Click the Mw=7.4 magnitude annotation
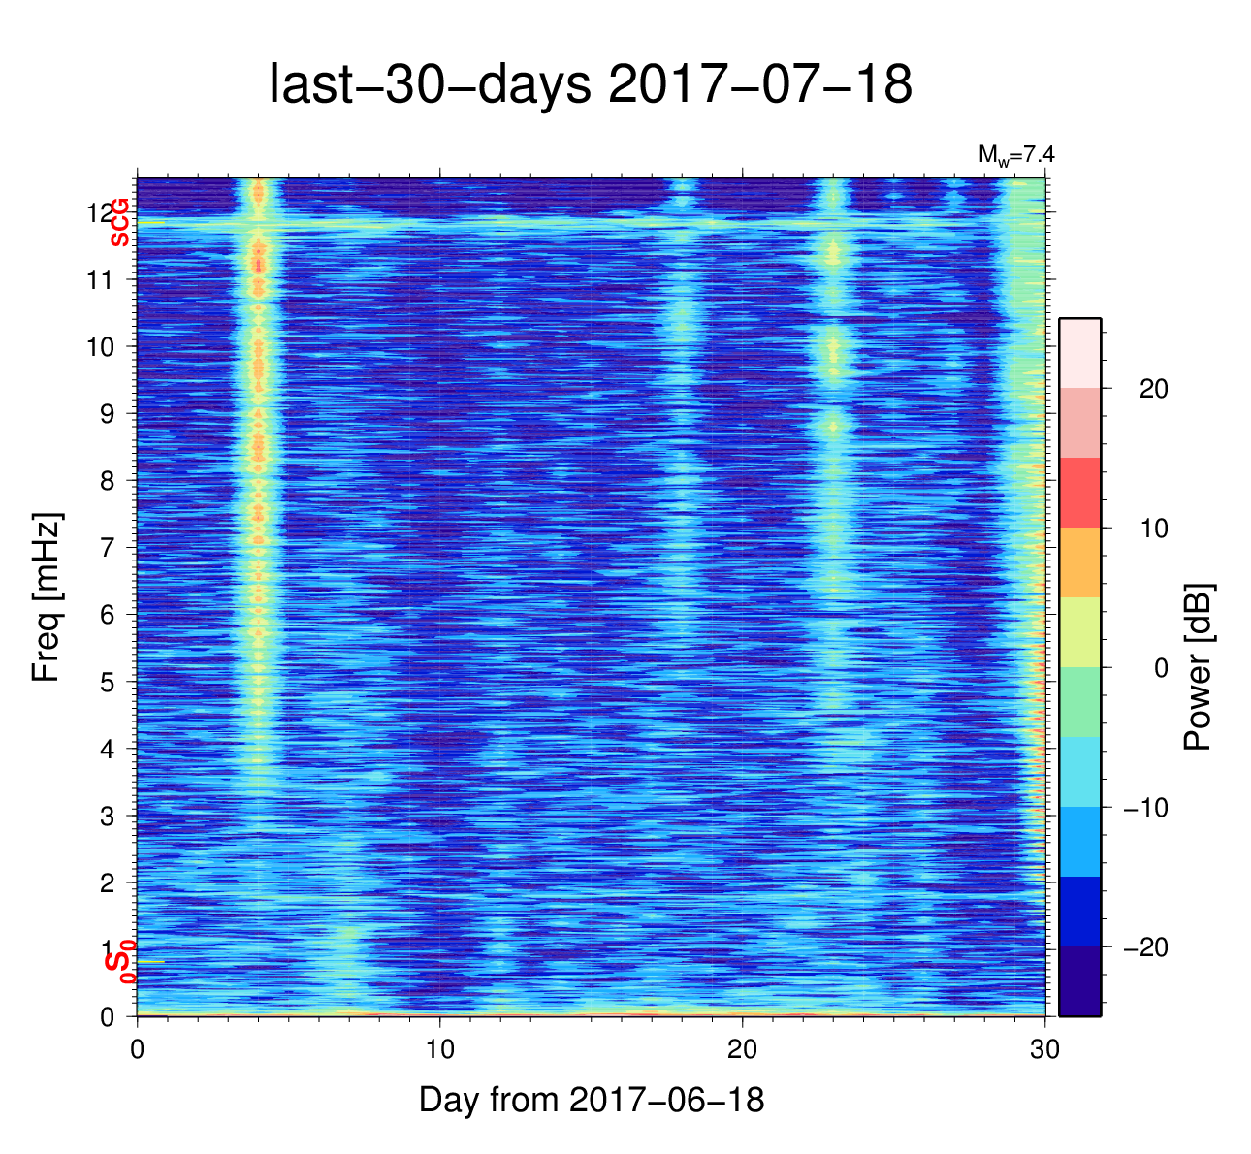The image size is (1251, 1154). click(x=1015, y=155)
